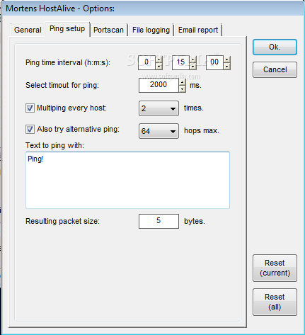Click the 'ms.' unit after the timeout field
The image size is (305, 335).
point(195,85)
